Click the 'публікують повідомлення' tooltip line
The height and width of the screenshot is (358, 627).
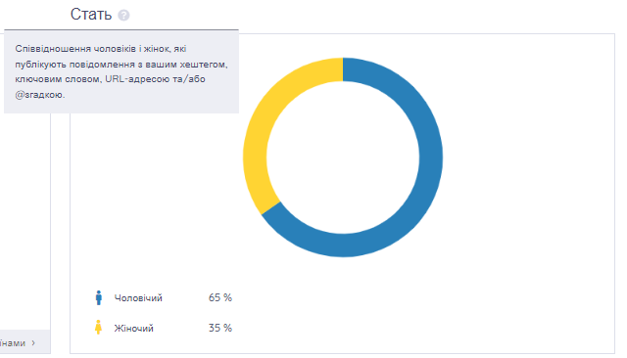pos(121,65)
